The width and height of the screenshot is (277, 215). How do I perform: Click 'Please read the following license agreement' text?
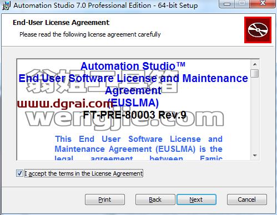pos(90,34)
